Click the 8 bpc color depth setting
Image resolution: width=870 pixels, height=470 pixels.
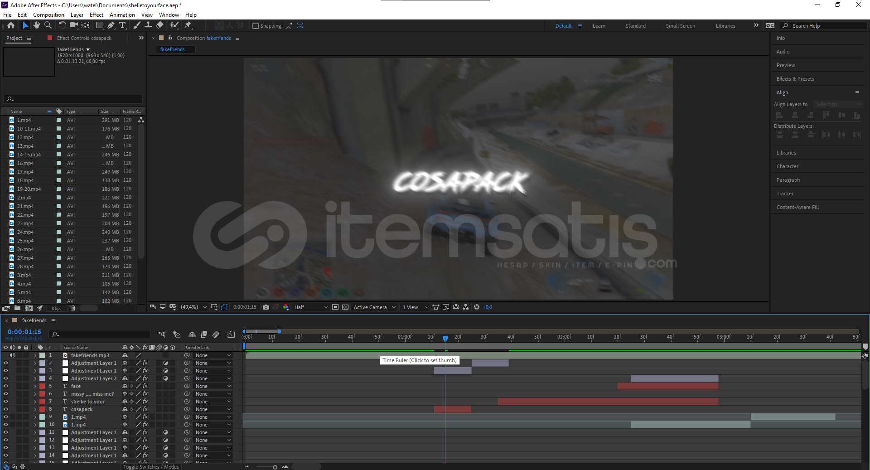[57, 308]
